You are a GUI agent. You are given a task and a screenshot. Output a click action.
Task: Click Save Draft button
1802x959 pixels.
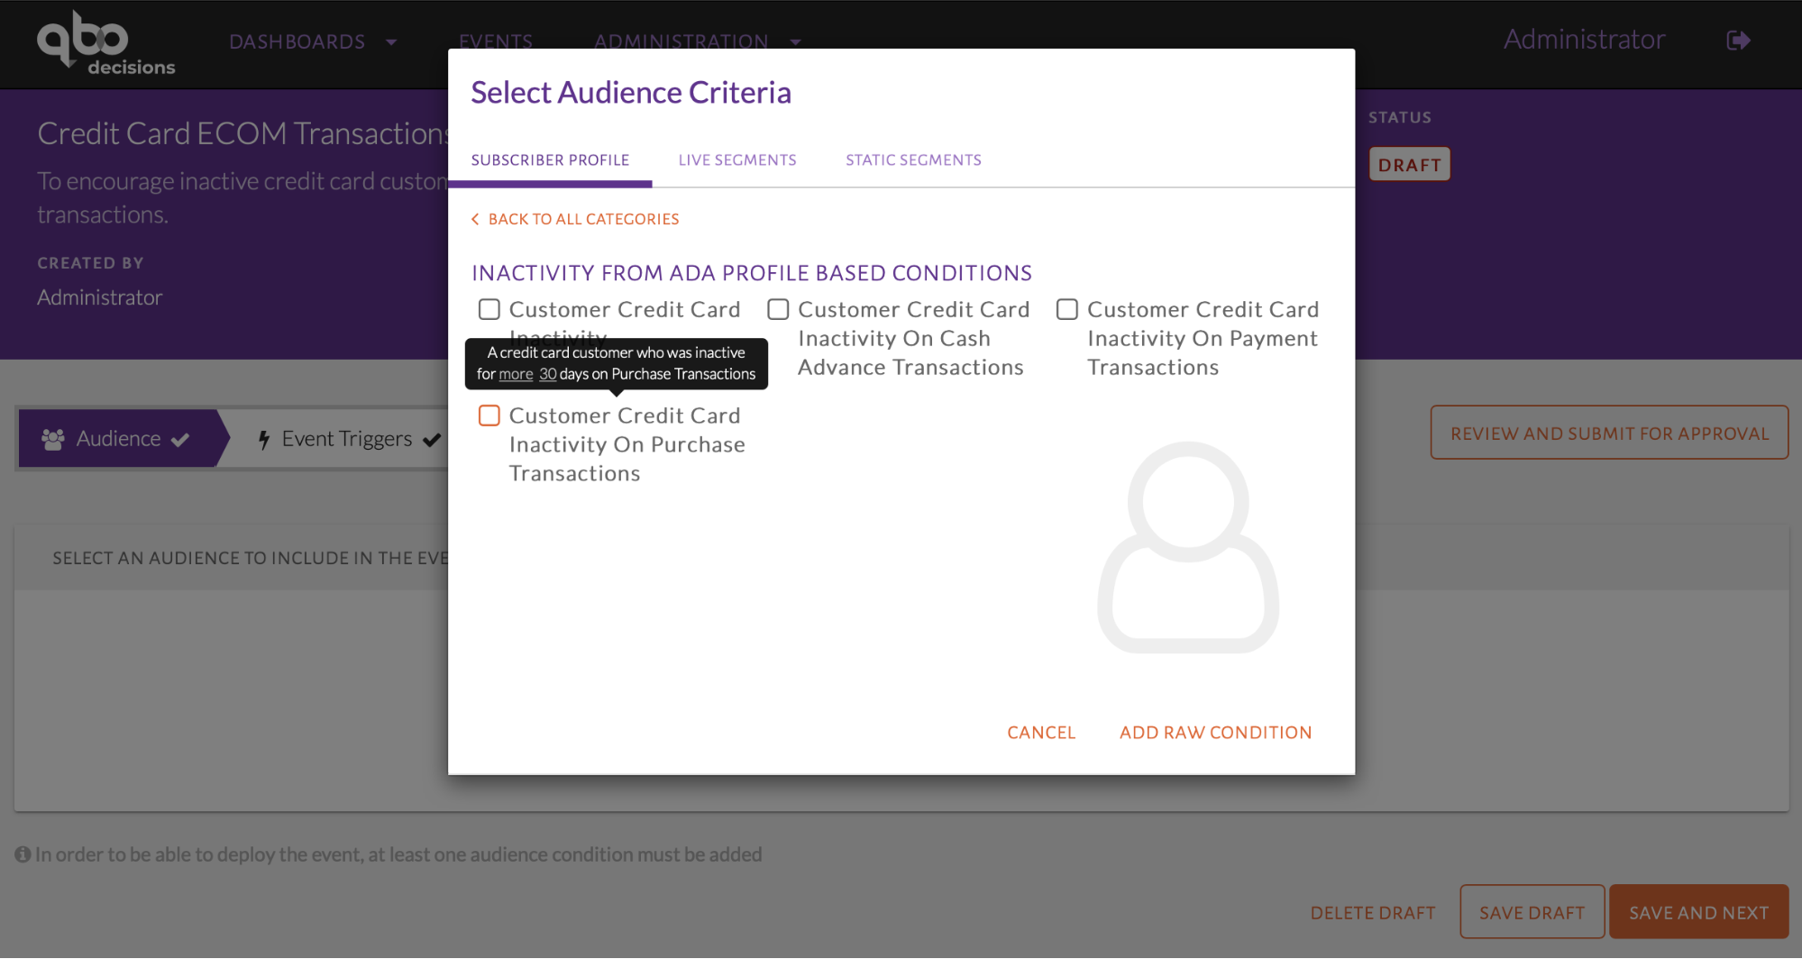point(1532,912)
